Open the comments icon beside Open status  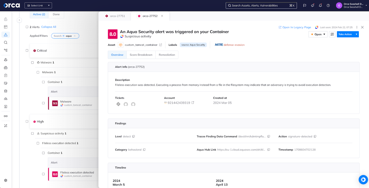(x=332, y=34)
